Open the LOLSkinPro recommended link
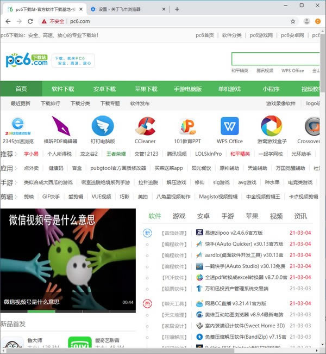The image size is (326, 354). (209, 154)
